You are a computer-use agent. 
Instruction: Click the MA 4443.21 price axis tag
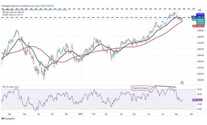(198, 26)
